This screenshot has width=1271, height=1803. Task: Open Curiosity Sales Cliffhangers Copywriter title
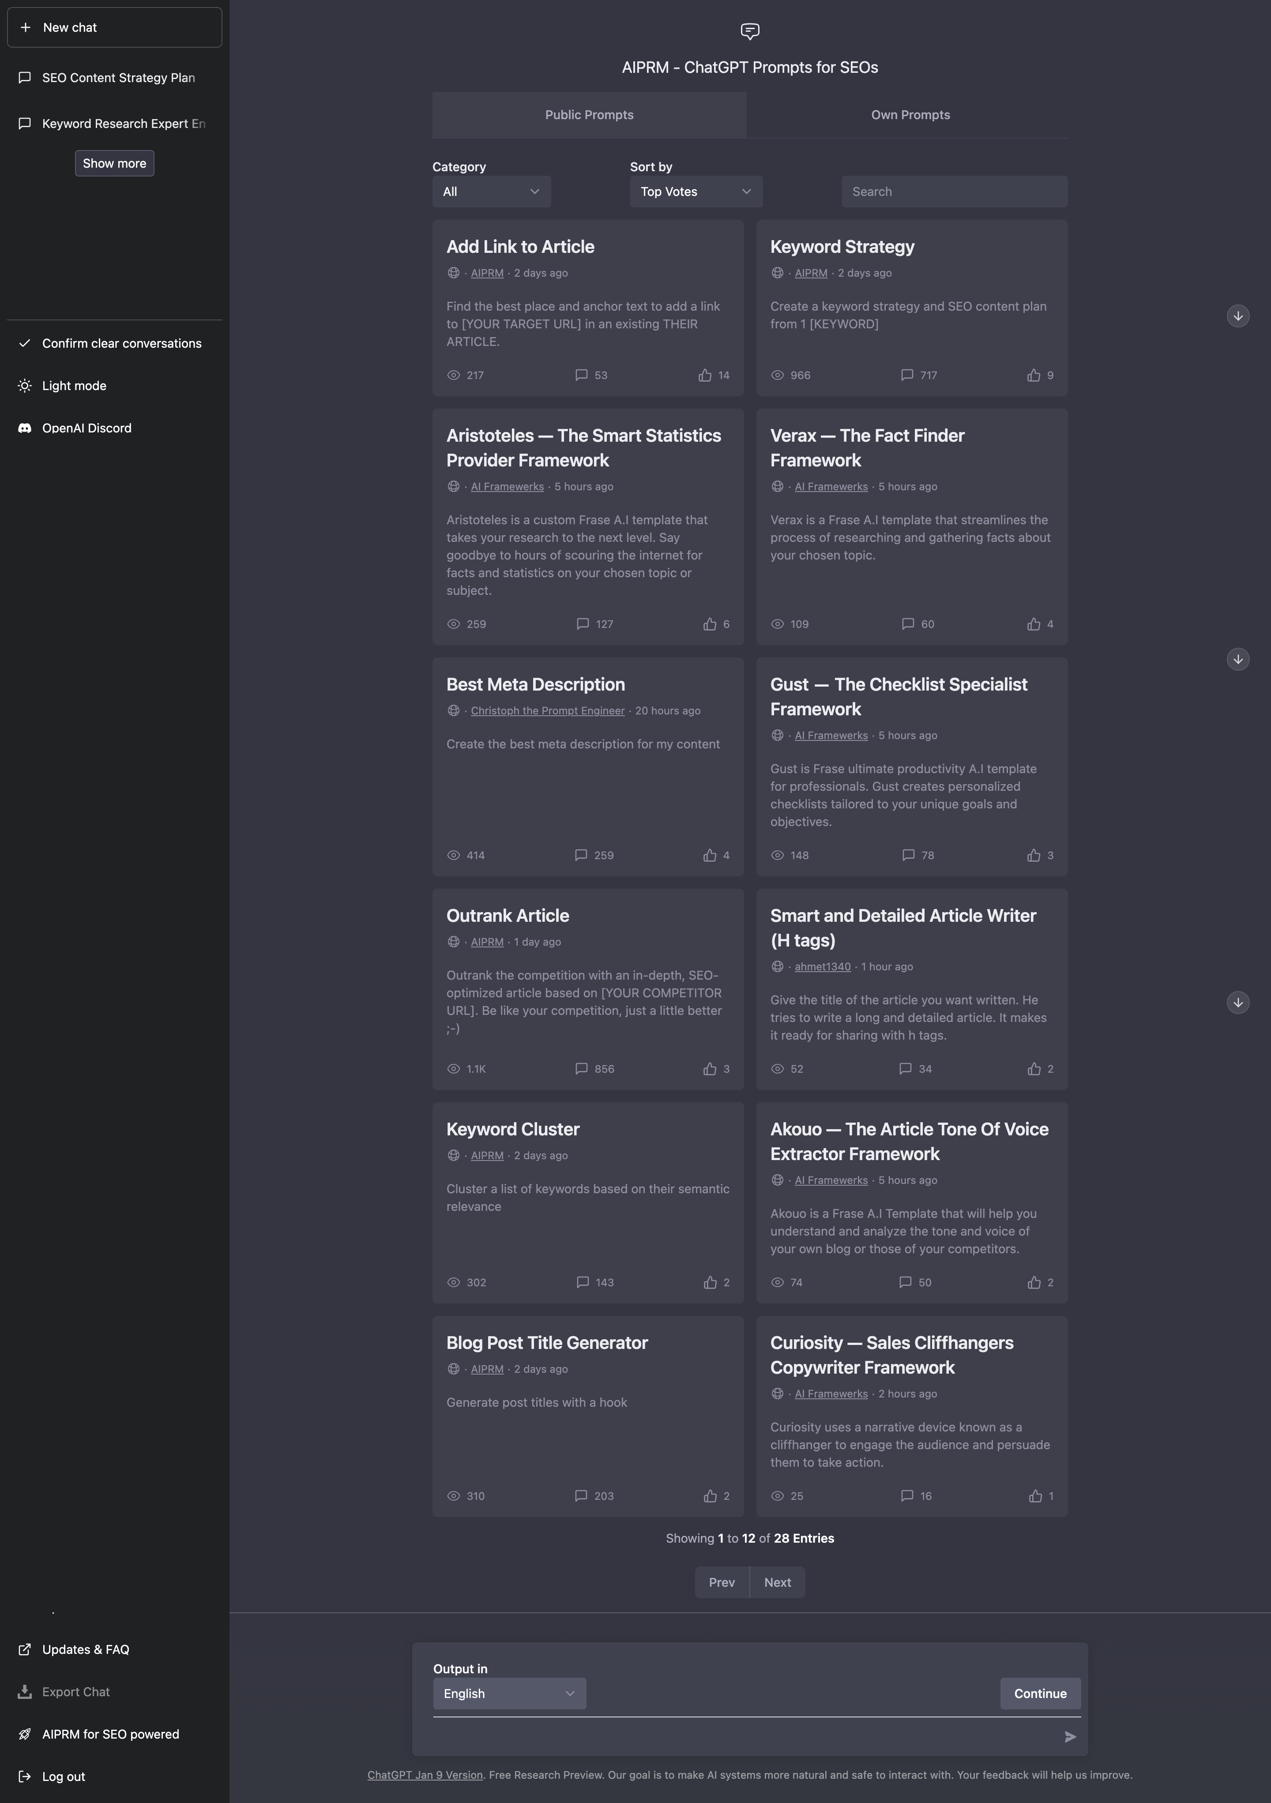[x=891, y=1355]
